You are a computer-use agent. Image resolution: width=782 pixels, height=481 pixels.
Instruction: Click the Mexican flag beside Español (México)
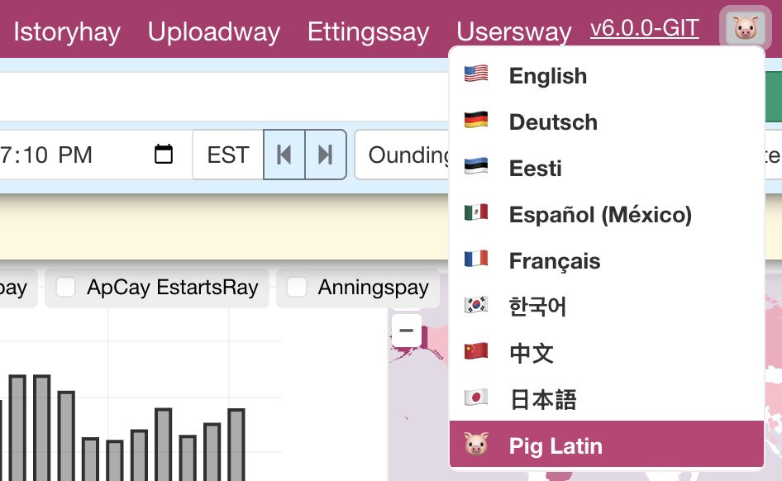click(475, 214)
